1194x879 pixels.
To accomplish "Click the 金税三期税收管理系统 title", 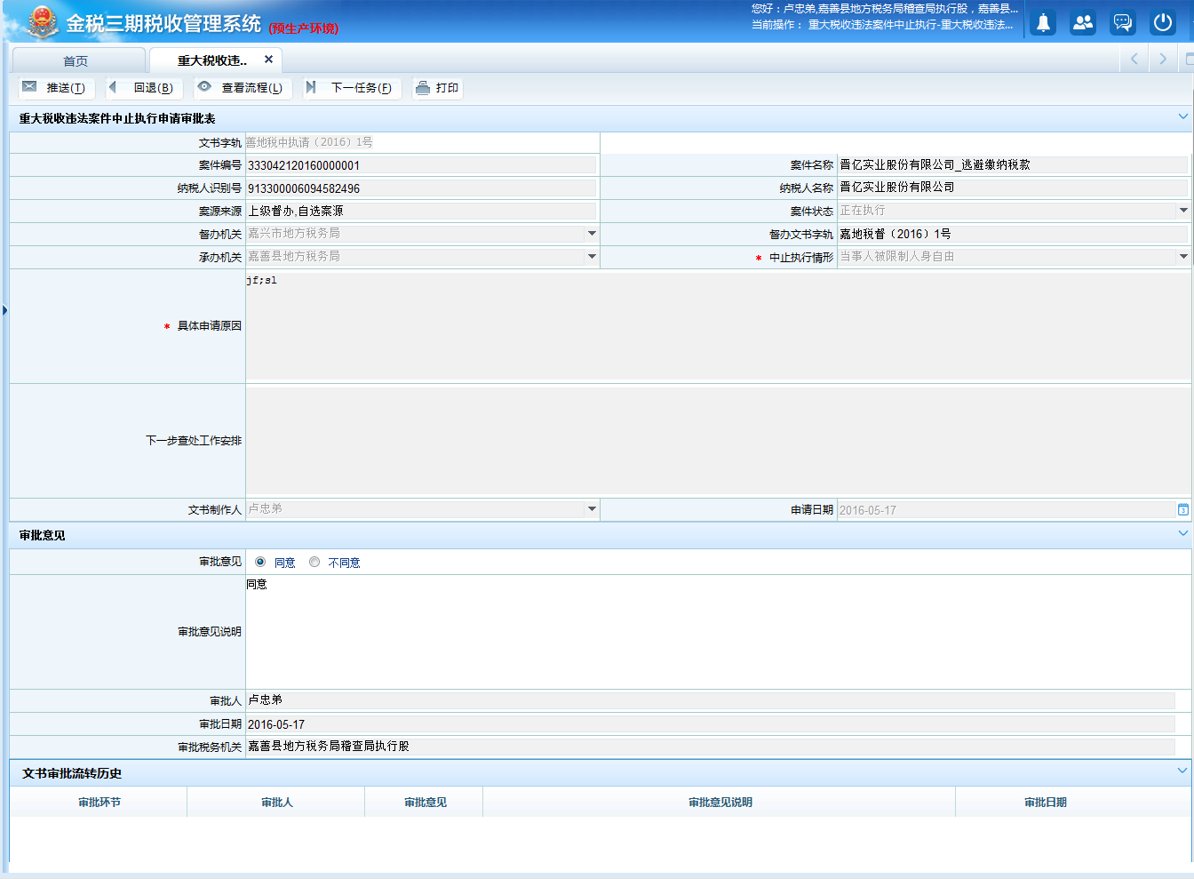I will [x=163, y=24].
